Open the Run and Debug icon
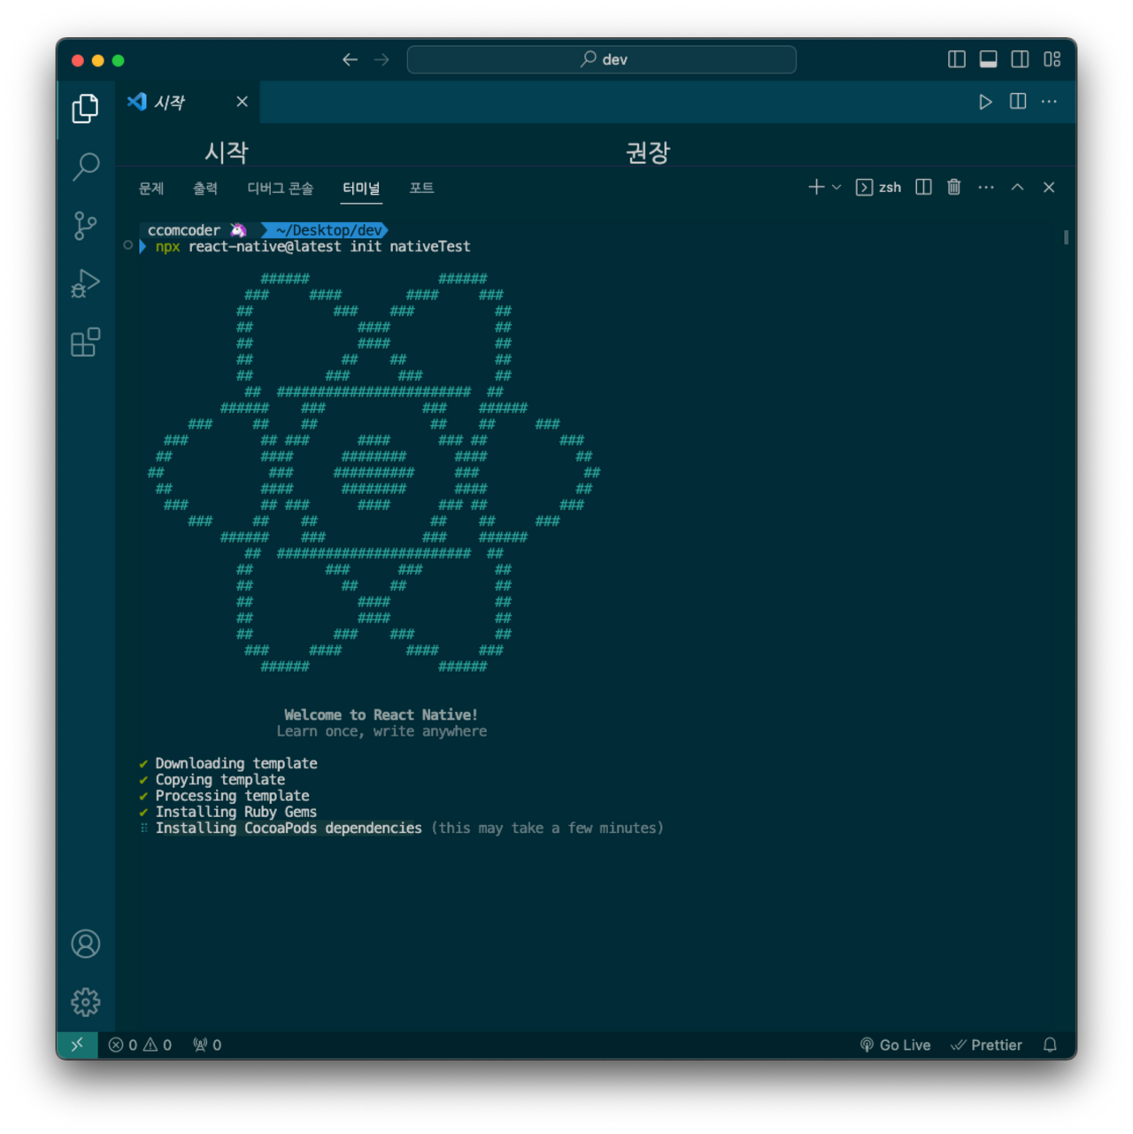Image resolution: width=1133 pixels, height=1134 pixels. tap(85, 283)
